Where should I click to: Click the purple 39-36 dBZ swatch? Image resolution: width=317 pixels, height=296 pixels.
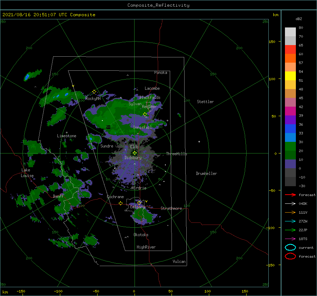coord(290,120)
